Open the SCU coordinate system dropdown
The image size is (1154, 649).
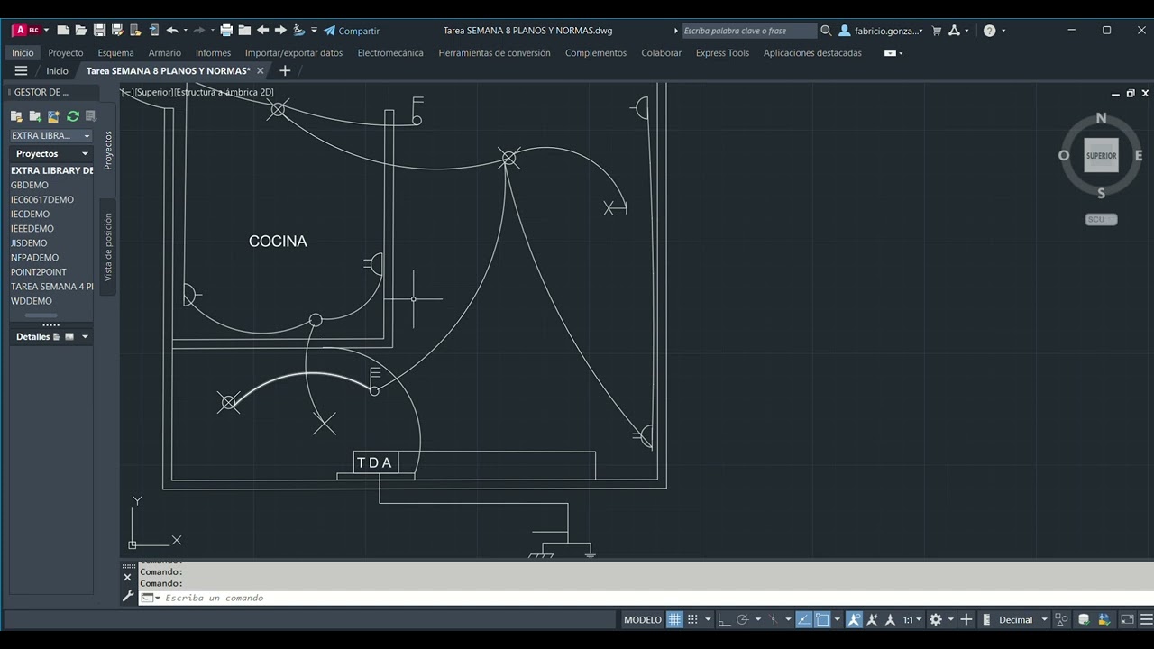coord(1101,219)
